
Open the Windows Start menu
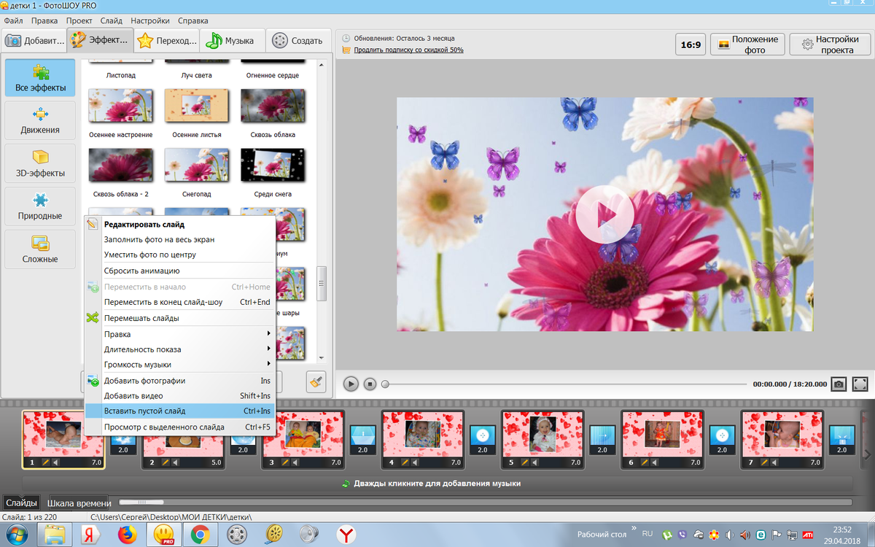pyautogui.click(x=16, y=535)
